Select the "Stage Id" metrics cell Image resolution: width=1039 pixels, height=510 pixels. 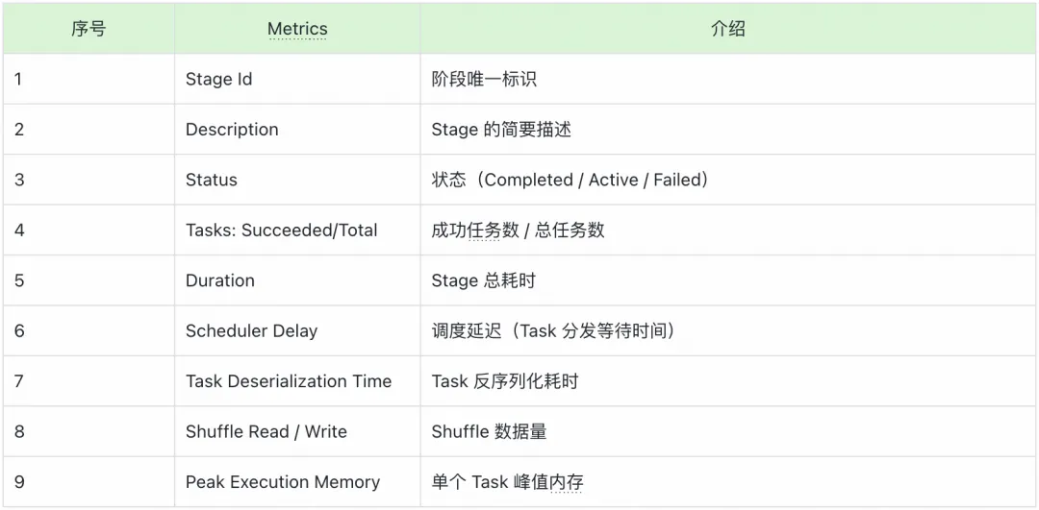(219, 80)
